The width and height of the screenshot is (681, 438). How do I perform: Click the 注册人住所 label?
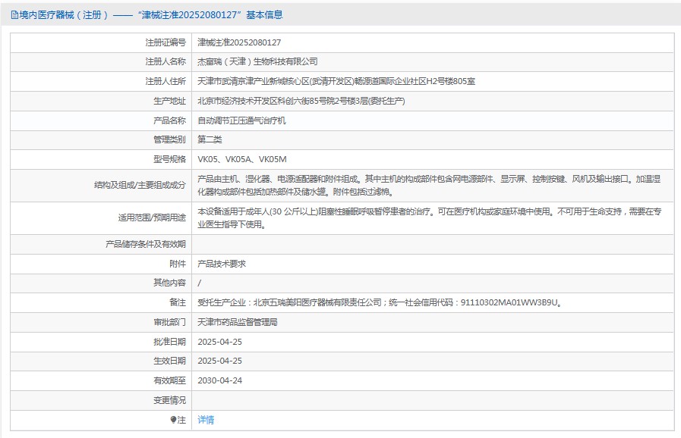tap(165, 81)
